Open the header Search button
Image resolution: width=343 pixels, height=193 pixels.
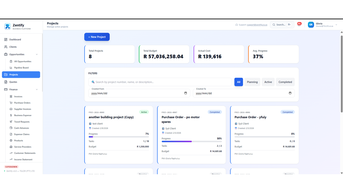tap(282, 25)
